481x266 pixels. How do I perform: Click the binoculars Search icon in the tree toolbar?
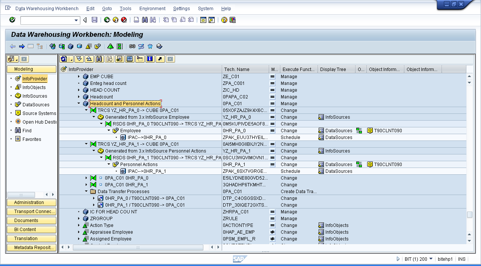pos(99,59)
